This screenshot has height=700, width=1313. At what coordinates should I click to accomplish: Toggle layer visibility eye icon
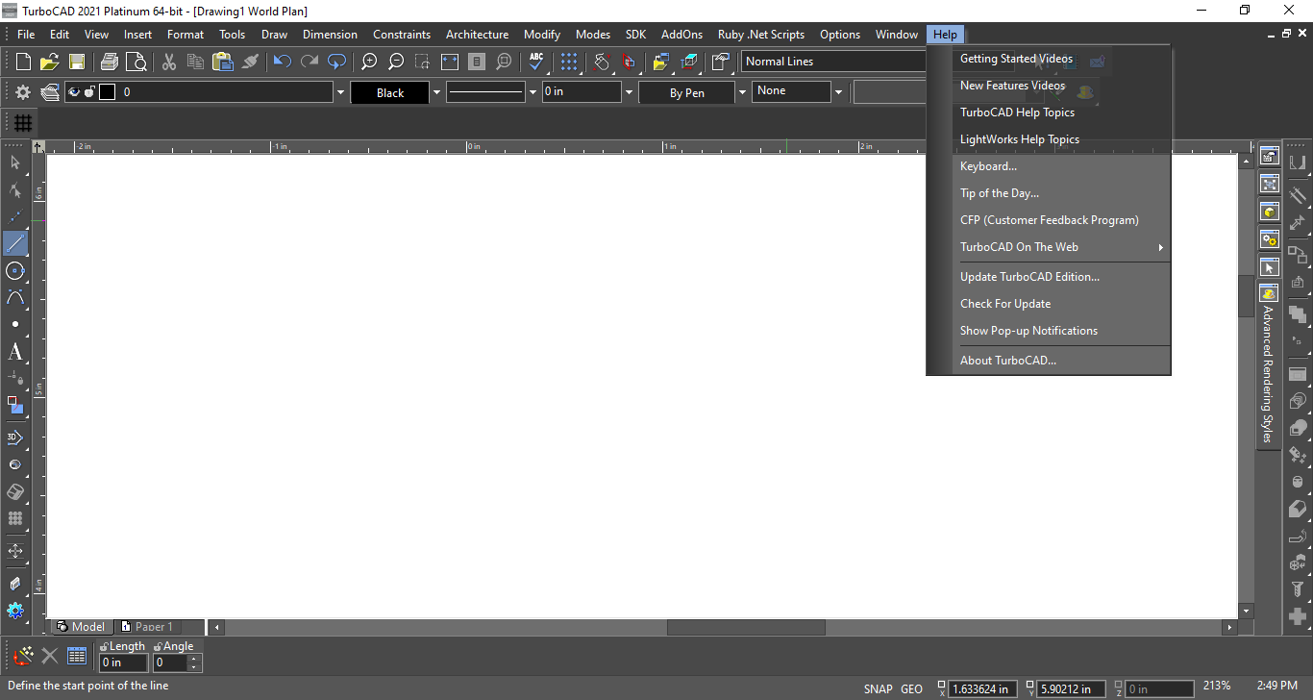click(75, 92)
